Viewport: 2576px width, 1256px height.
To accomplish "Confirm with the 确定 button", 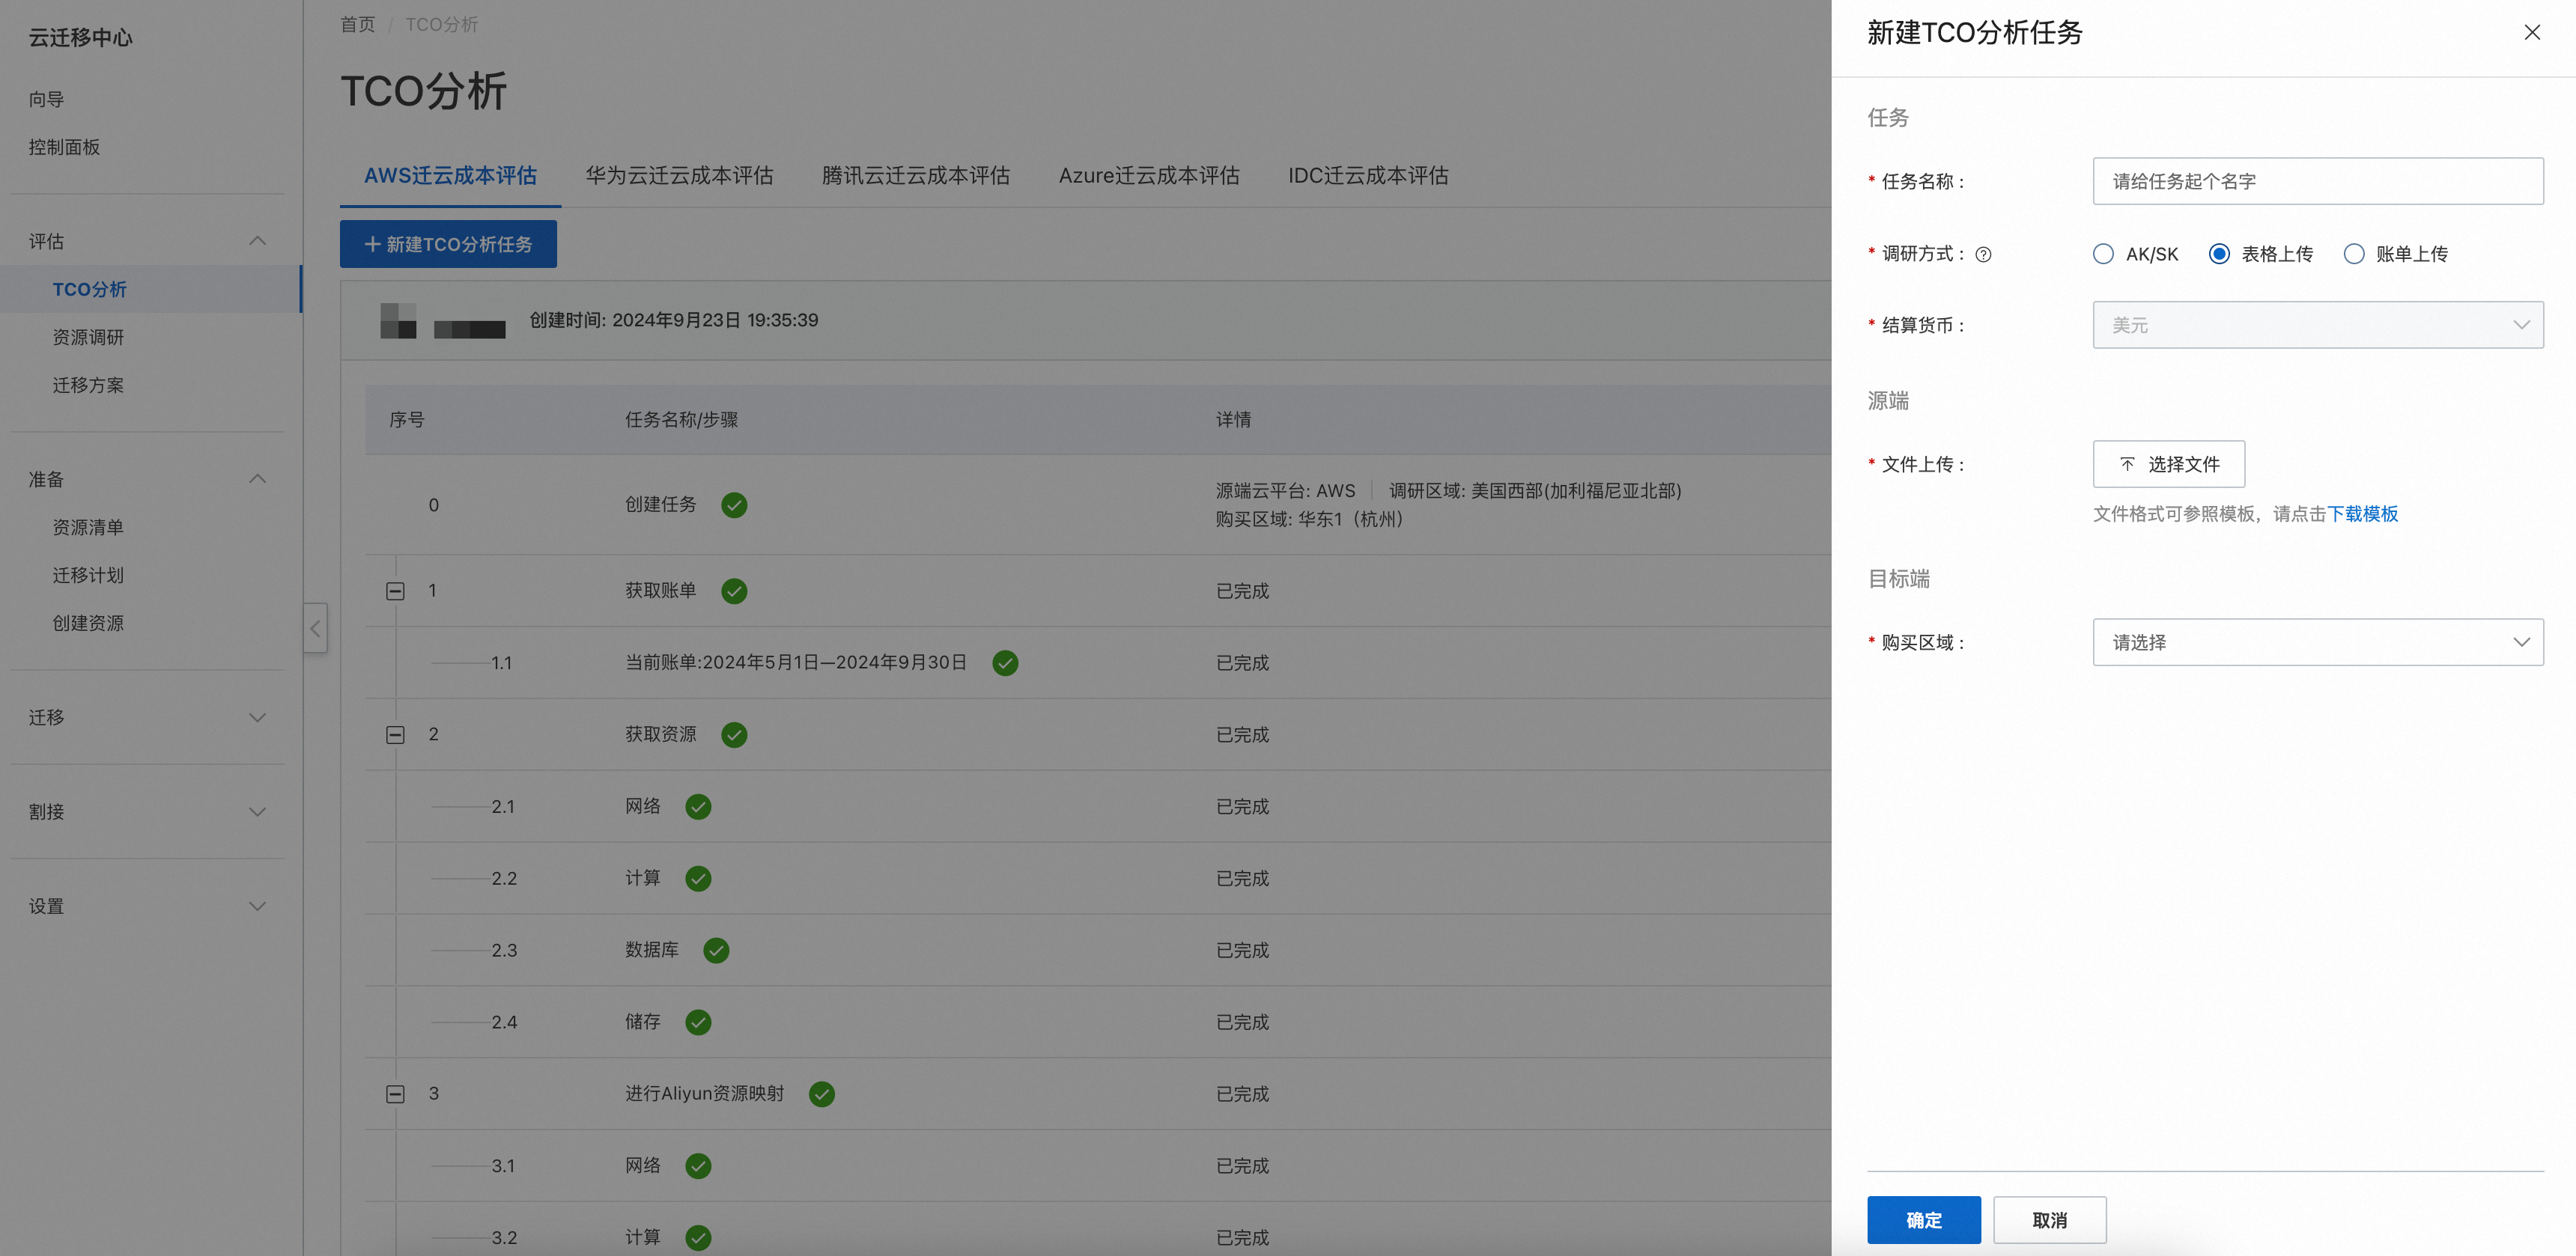I will pos(1923,1220).
